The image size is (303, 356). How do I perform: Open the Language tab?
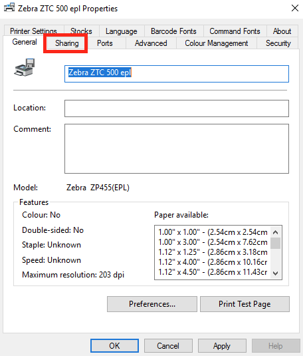122,31
